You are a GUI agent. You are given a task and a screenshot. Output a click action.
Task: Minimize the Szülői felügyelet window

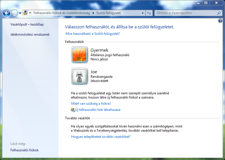(198, 3)
